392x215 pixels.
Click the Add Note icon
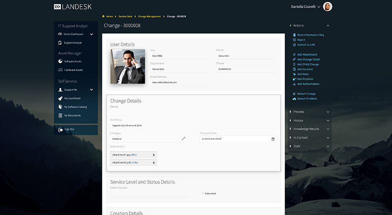[x=293, y=74]
